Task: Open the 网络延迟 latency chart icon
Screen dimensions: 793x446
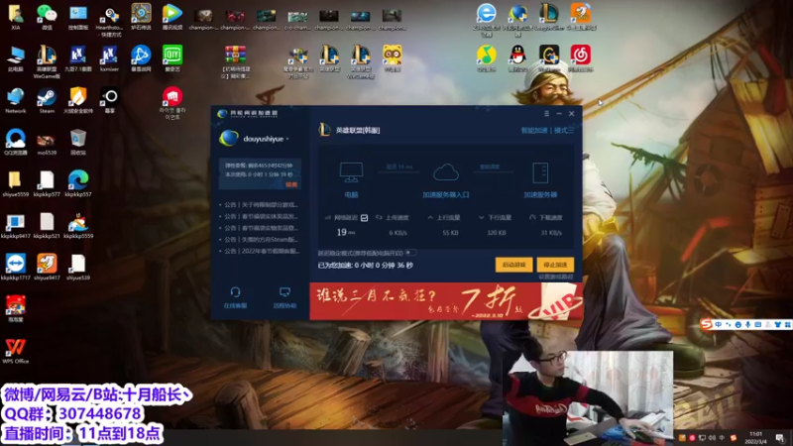Action: (364, 218)
